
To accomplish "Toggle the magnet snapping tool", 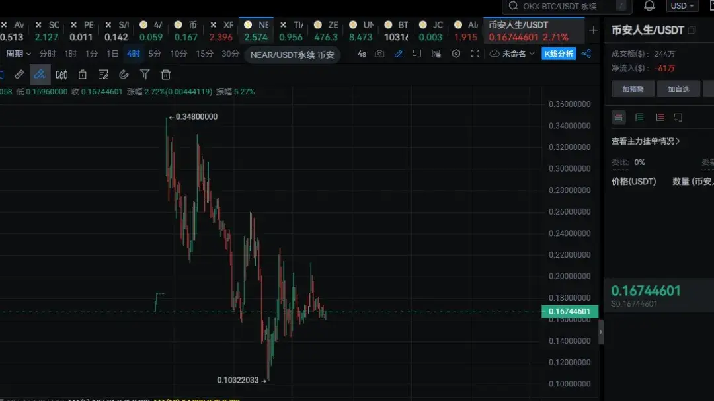I will click(x=124, y=75).
